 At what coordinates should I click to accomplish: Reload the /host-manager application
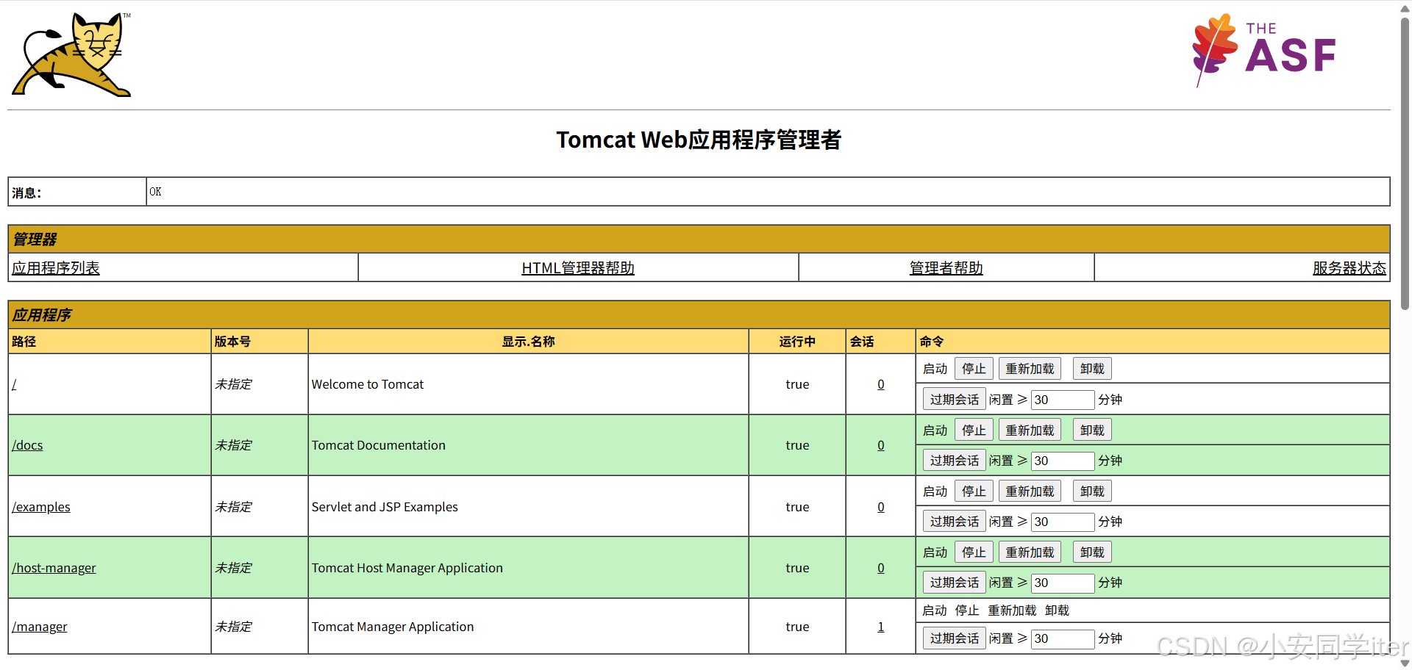pyautogui.click(x=1030, y=552)
